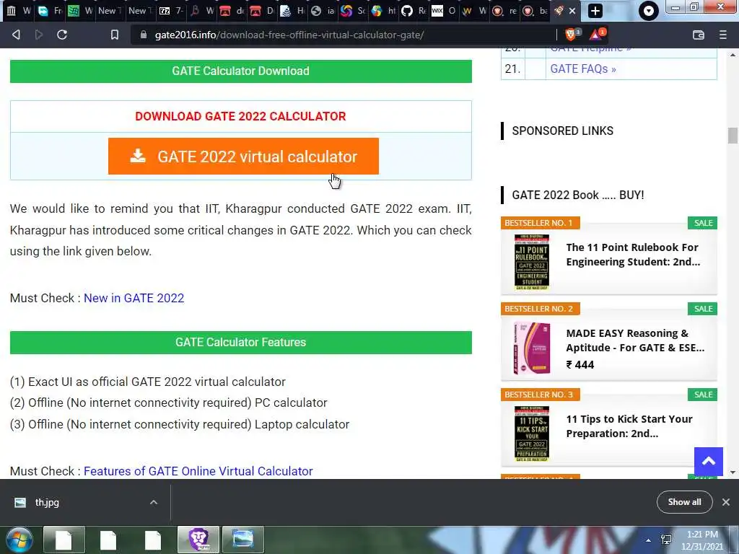This screenshot has width=739, height=554.
Task: Open the tab search dropdown circle
Action: [649, 11]
